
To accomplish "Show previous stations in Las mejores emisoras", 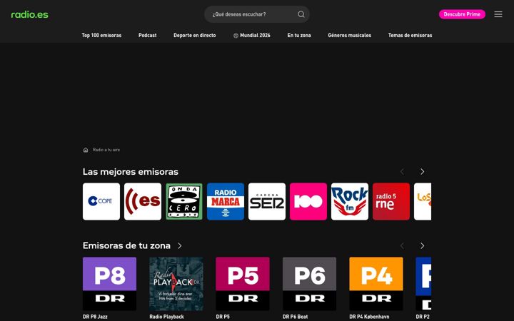I will click(x=402, y=172).
